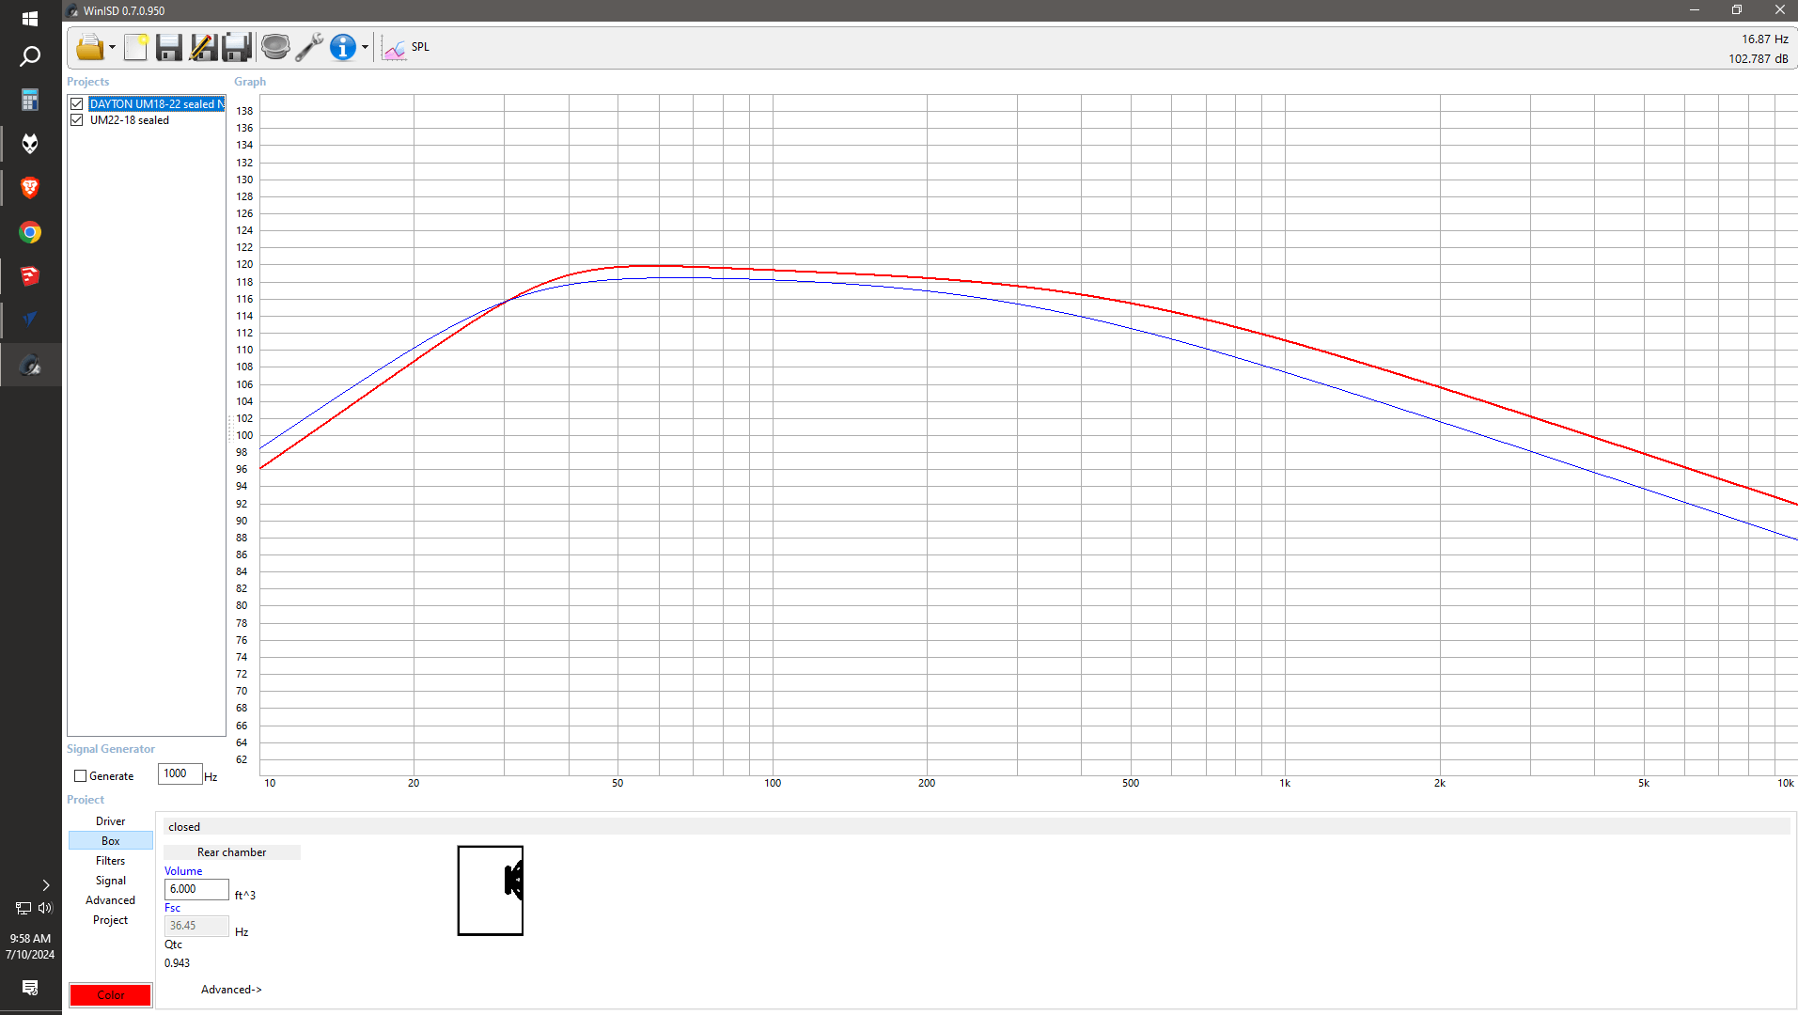Click the Windows Start button
The image size is (1798, 1015).
[30, 19]
